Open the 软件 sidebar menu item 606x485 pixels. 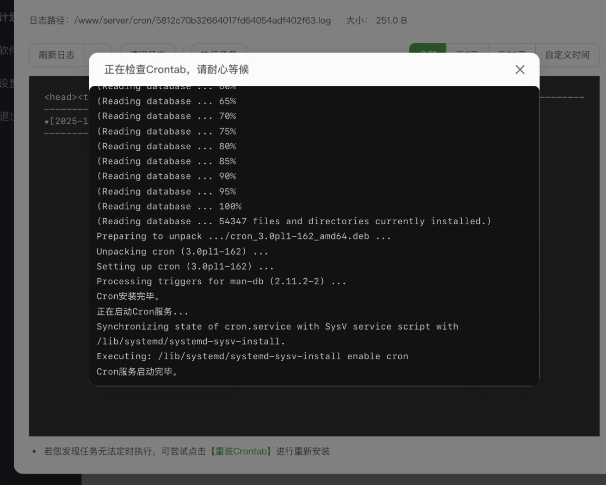click(x=7, y=50)
